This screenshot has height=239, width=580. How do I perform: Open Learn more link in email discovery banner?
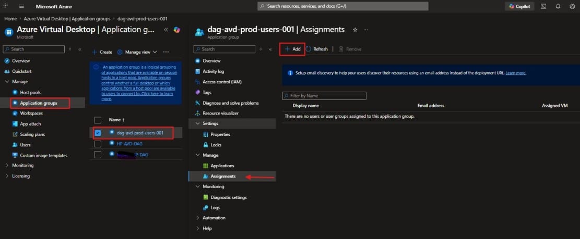(516, 73)
